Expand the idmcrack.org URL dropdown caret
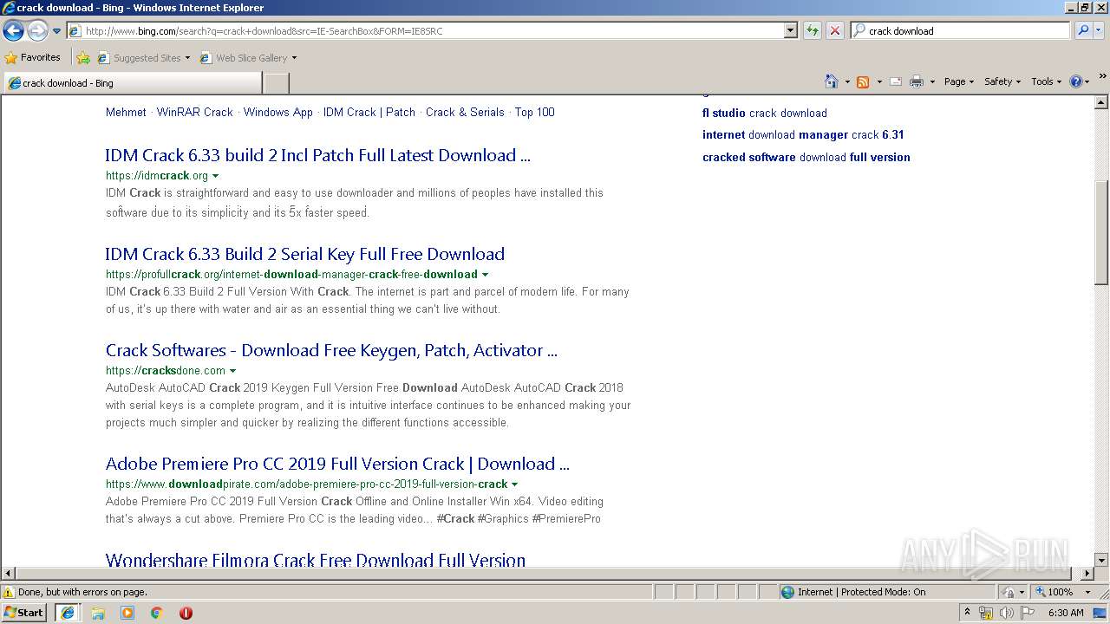The image size is (1110, 624). (x=216, y=176)
